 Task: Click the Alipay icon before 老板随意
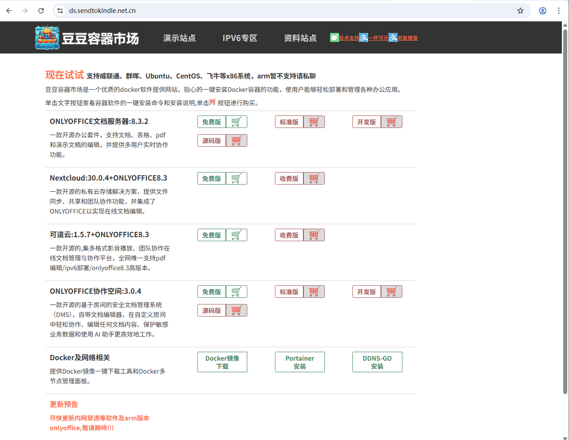pos(393,38)
